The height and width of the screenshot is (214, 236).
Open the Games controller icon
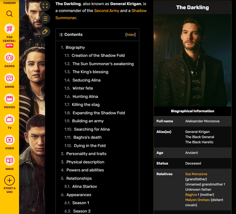pos(9,58)
